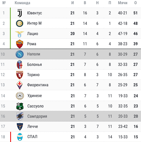Open the Inter M crest icon
The image size is (141, 142).
20,23
